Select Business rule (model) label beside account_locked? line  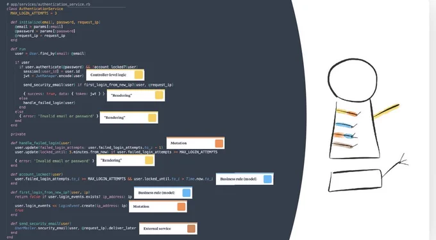coord(245,179)
